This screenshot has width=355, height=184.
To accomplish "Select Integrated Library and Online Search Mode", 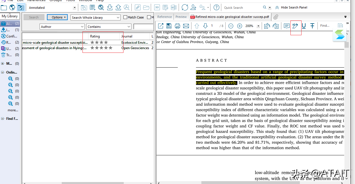I will pos(21,7).
